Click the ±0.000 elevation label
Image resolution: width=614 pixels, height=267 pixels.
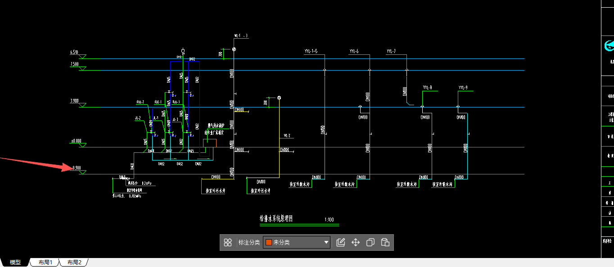76,141
